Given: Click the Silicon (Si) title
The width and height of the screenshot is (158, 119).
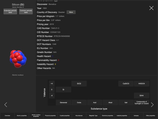Looking at the screenshot, I should 18,5.
